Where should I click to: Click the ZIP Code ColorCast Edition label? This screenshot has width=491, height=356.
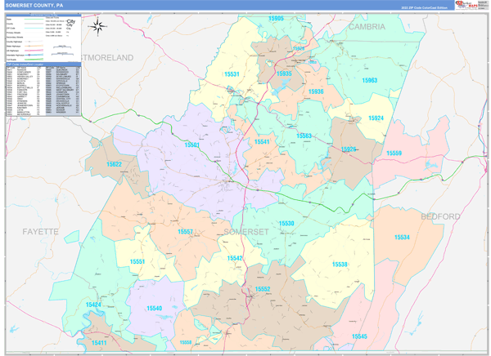424,6
